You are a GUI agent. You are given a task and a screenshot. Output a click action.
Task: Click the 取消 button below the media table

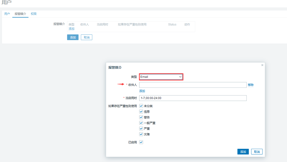point(87,37)
